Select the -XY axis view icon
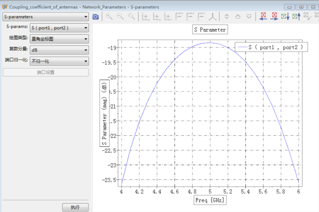 (x=179, y=17)
